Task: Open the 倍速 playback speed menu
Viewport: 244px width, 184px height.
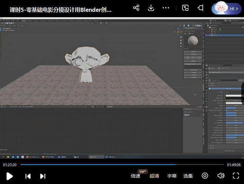Action: pyautogui.click(x=135, y=176)
